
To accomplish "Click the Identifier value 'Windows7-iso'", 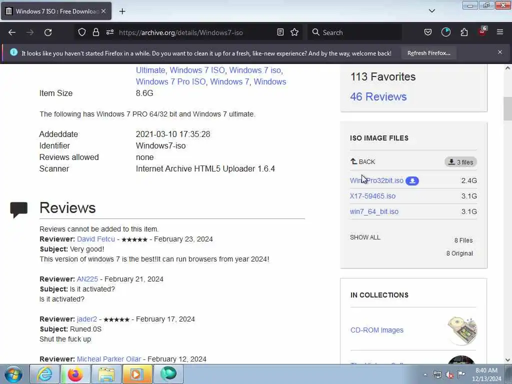I will (160, 145).
